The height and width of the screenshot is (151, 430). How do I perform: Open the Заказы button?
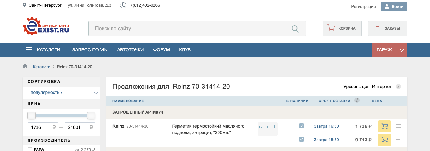pos(388,28)
